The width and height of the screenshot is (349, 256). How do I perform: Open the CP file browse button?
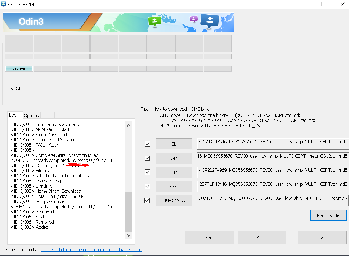pyautogui.click(x=174, y=172)
